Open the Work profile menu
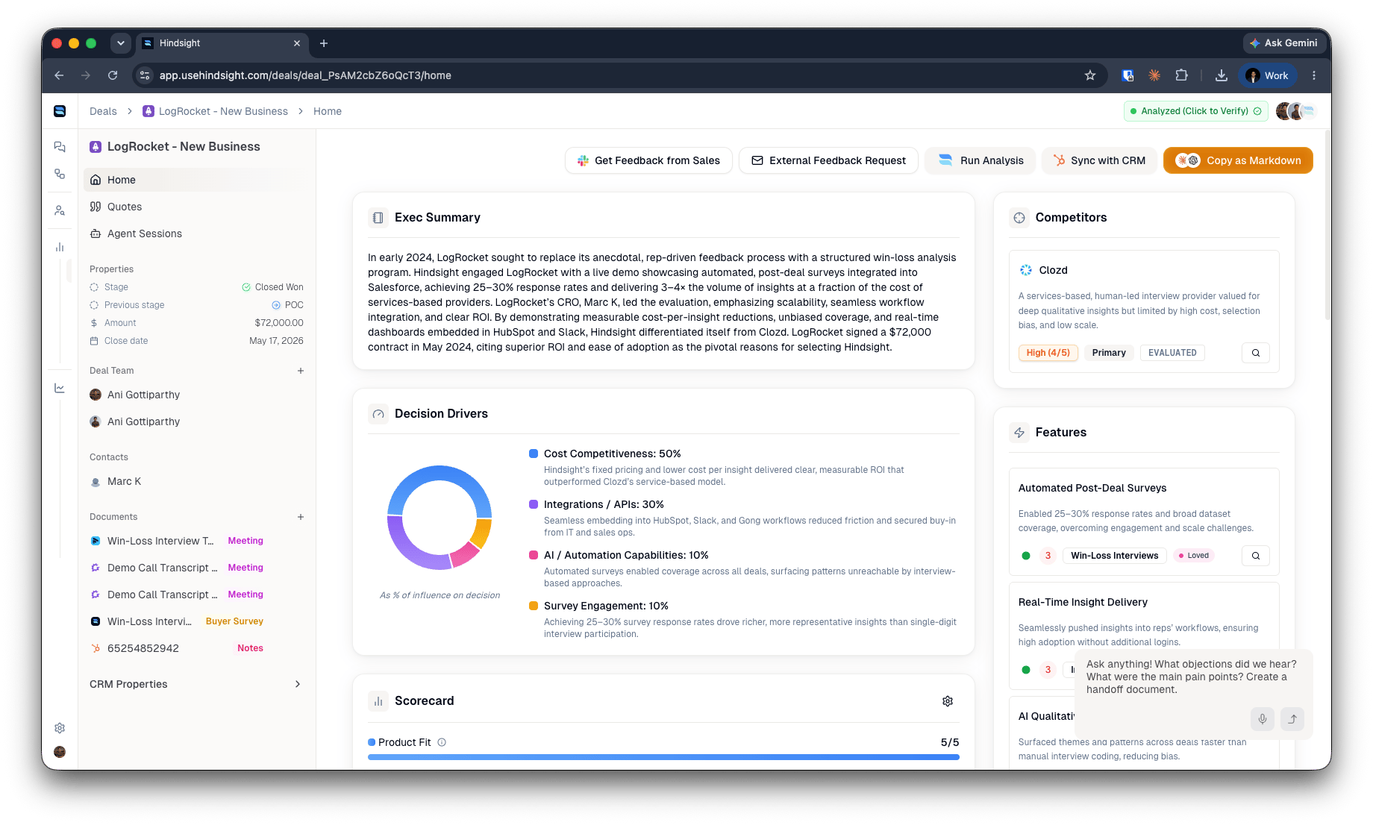1373x825 pixels. click(1268, 75)
